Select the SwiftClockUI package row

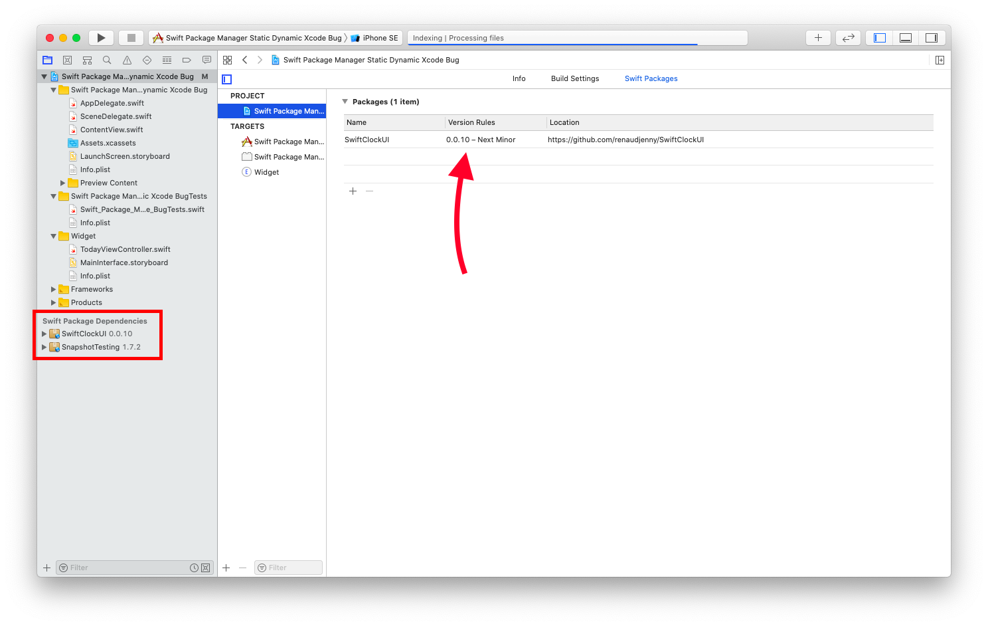[x=639, y=140]
